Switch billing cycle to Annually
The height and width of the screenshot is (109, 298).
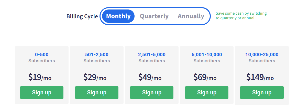[x=191, y=16]
